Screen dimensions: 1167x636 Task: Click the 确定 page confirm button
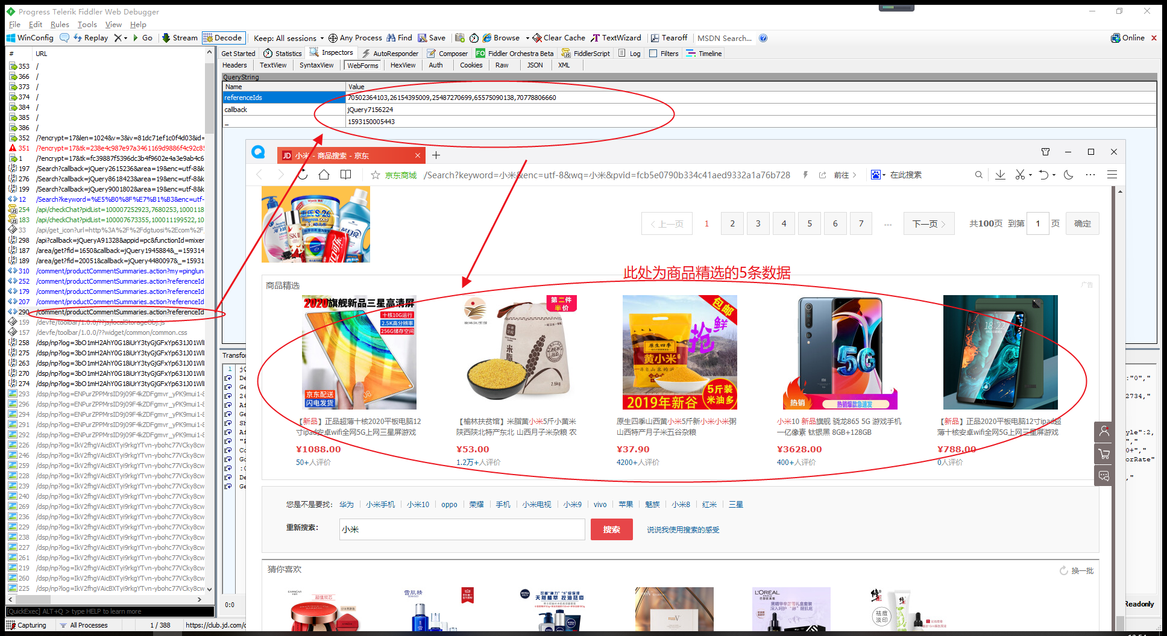point(1083,223)
